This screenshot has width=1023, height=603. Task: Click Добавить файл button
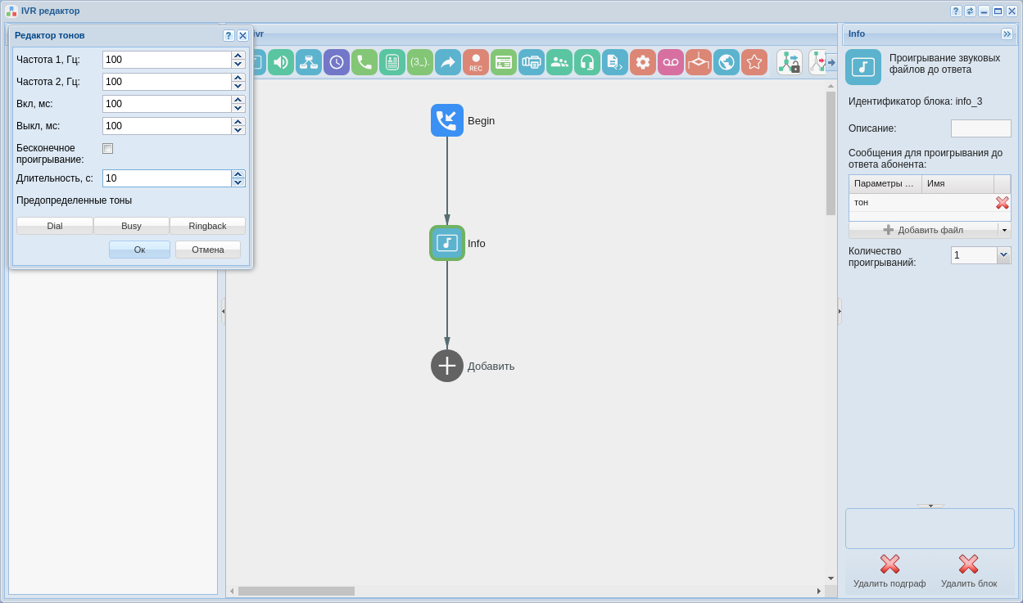[923, 230]
